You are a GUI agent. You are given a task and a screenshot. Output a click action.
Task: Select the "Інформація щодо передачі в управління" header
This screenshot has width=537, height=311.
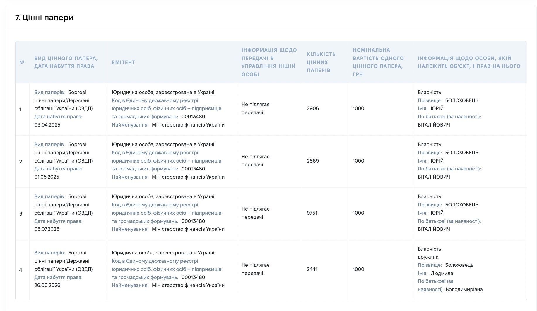pos(269,62)
